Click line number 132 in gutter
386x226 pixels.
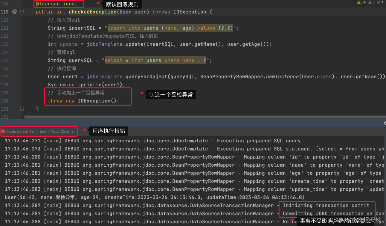coord(5,117)
